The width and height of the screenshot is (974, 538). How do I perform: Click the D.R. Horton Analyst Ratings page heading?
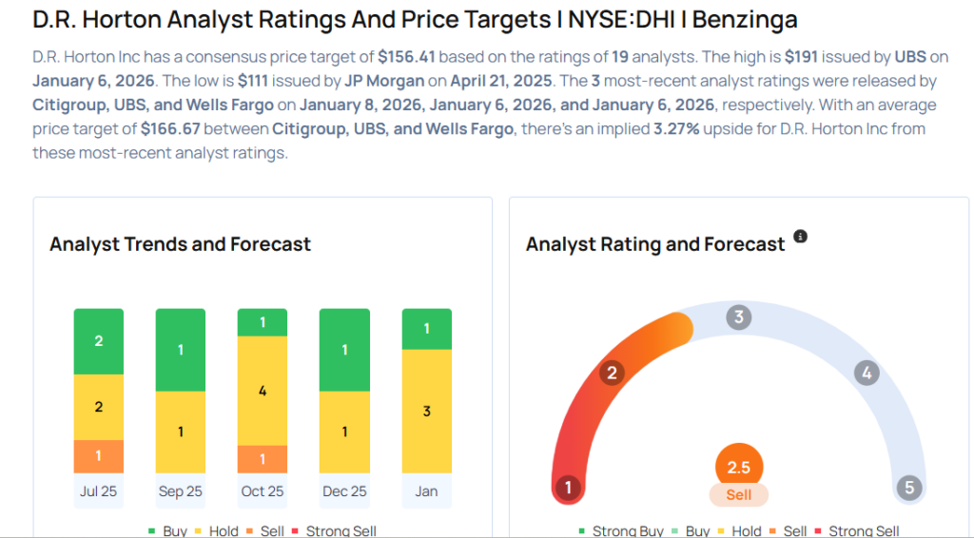(x=415, y=19)
